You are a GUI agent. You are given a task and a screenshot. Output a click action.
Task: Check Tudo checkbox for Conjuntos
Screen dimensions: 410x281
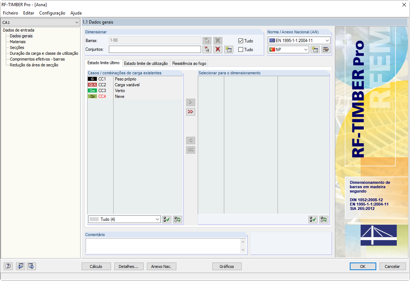click(x=241, y=49)
